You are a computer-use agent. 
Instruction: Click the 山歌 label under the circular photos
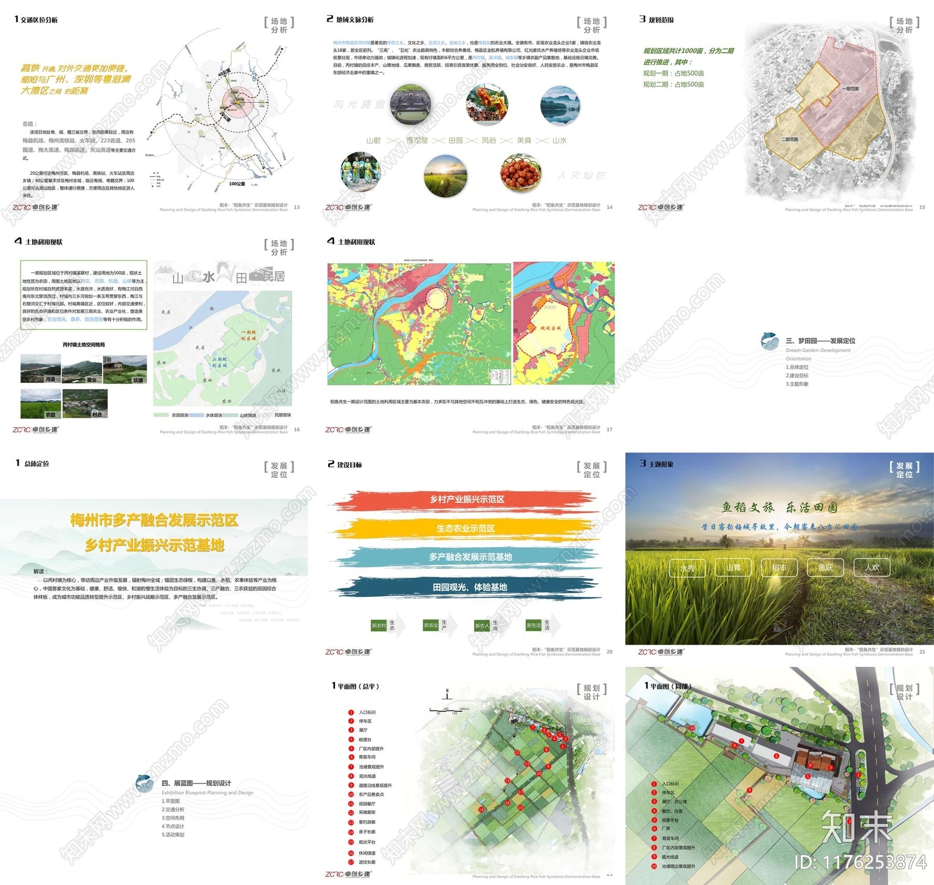tap(374, 141)
